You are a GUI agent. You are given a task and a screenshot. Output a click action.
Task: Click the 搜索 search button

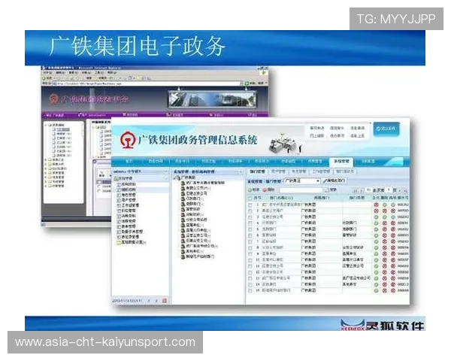(331, 190)
